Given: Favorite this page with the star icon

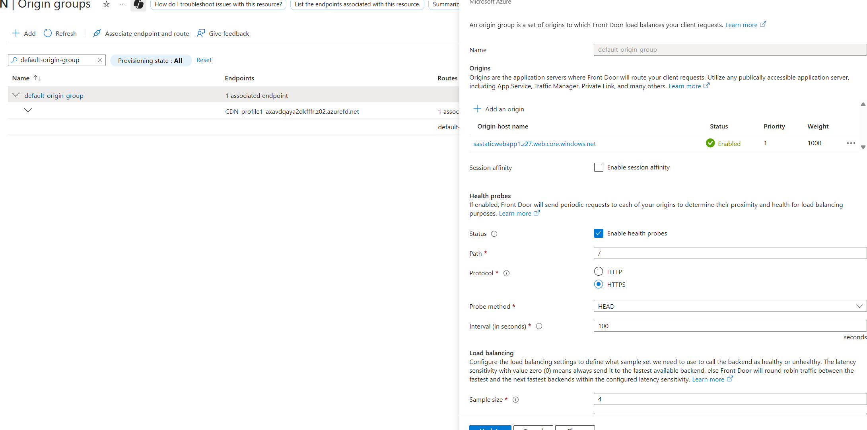Looking at the screenshot, I should coord(106,4).
